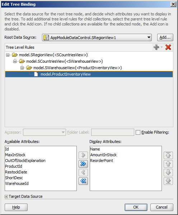Click the single right arrow shuttle button
This screenshot has height=215, width=178.
coord(83,155)
